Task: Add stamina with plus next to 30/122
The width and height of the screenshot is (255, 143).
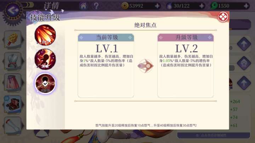Action: click(x=202, y=6)
